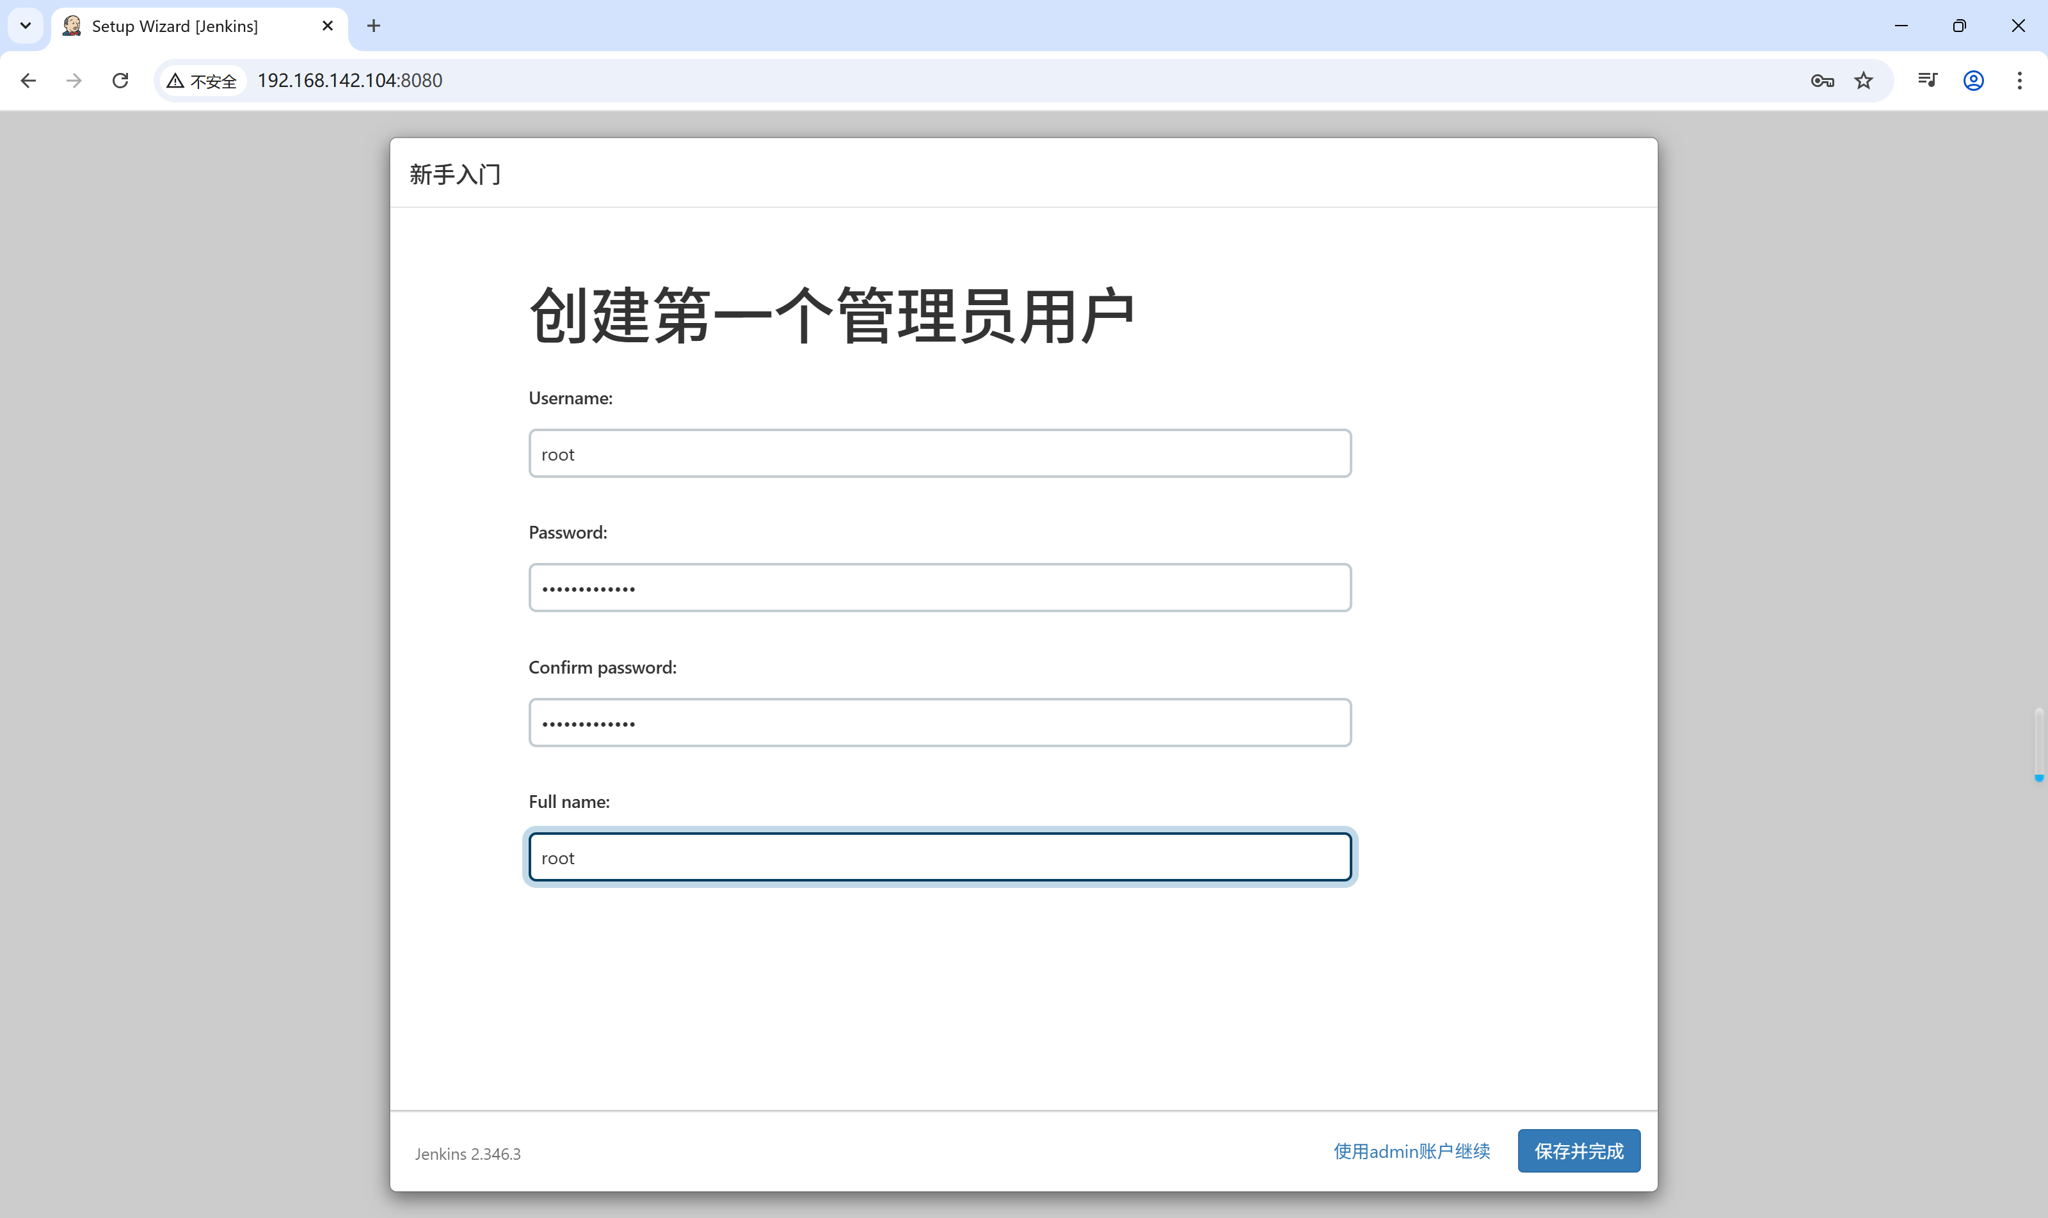
Task: Click the Full name: label
Action: (569, 802)
